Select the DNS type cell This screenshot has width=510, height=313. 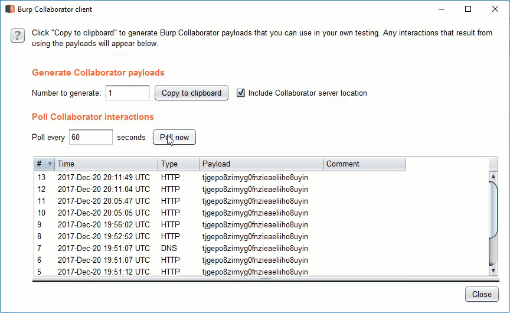point(169,248)
